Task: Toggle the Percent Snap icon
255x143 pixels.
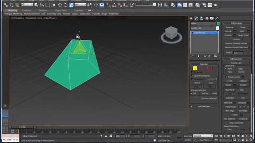Action: (x=120, y=5)
